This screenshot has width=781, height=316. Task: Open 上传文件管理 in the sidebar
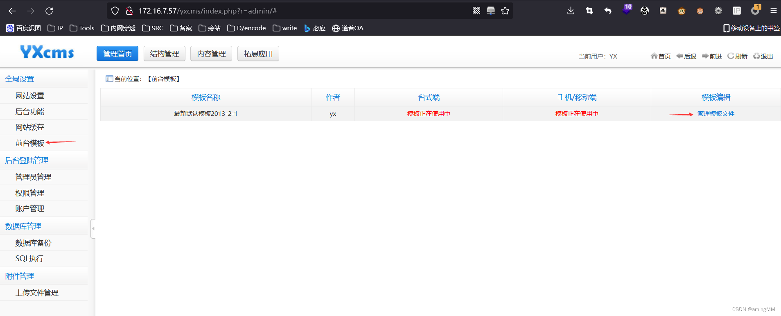click(37, 293)
